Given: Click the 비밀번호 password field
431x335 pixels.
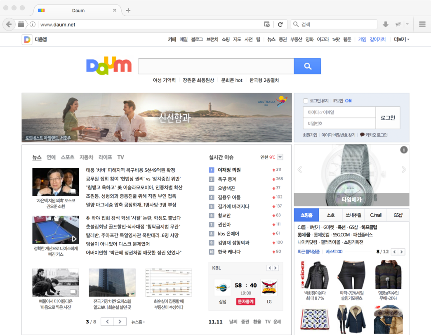Looking at the screenshot, I should pyautogui.click(x=339, y=123).
